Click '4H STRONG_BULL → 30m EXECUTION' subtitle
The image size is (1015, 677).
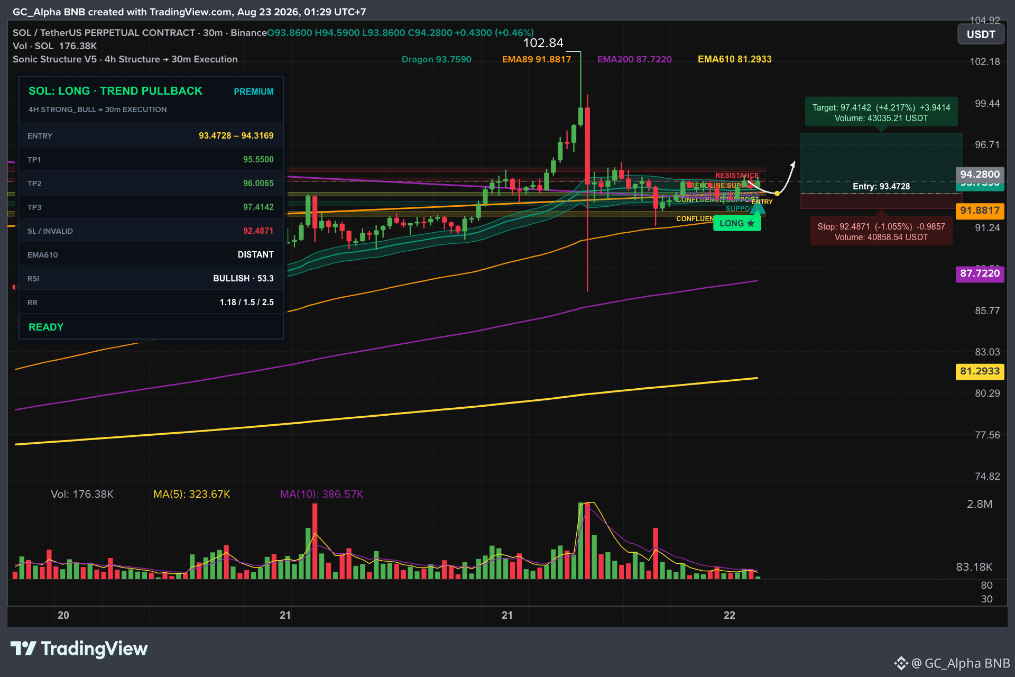(x=97, y=109)
